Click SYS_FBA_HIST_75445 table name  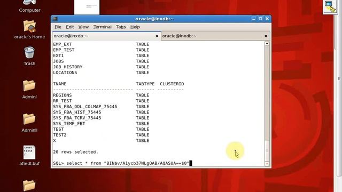77,112
